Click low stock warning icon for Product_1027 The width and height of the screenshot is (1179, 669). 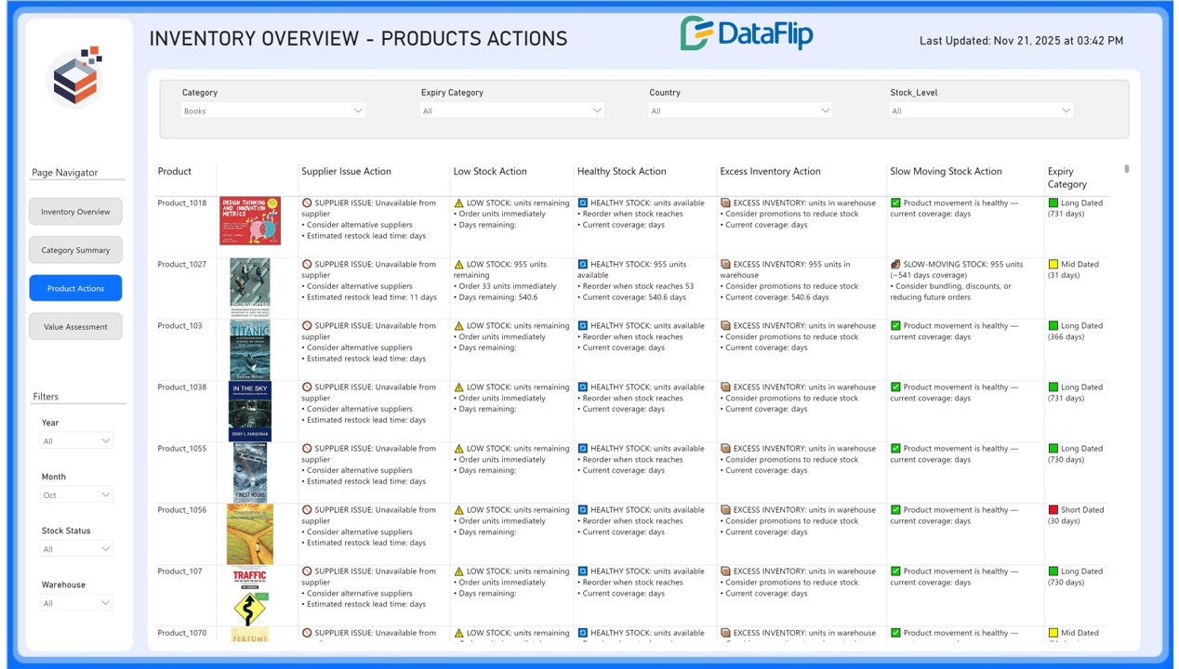point(458,265)
